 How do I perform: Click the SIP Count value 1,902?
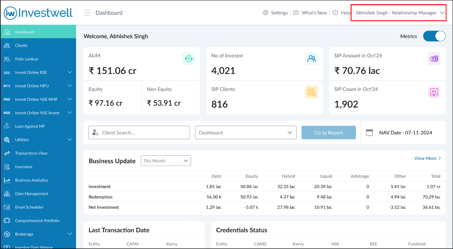pos(346,104)
